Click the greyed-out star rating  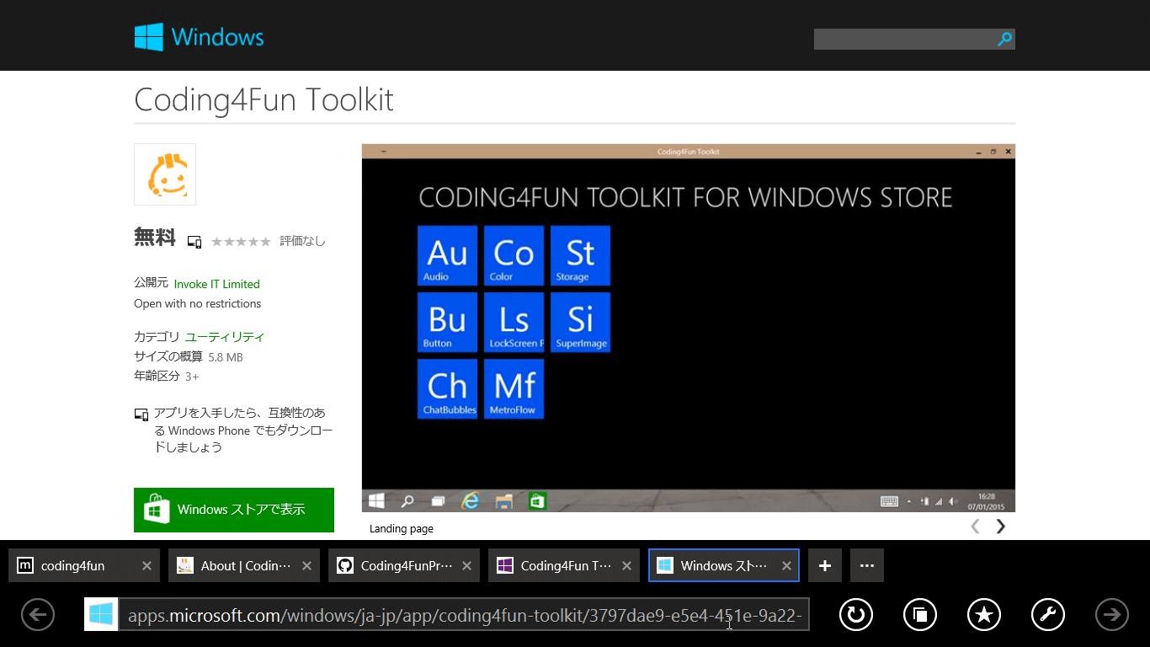241,241
